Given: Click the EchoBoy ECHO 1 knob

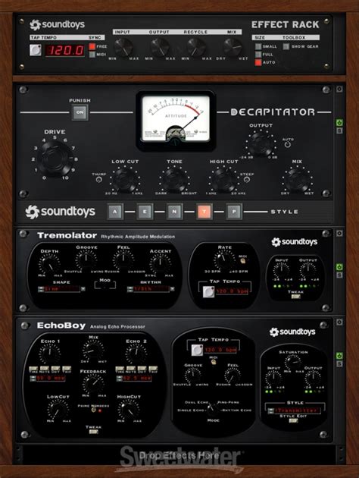Looking at the screenshot, I should point(49,354).
